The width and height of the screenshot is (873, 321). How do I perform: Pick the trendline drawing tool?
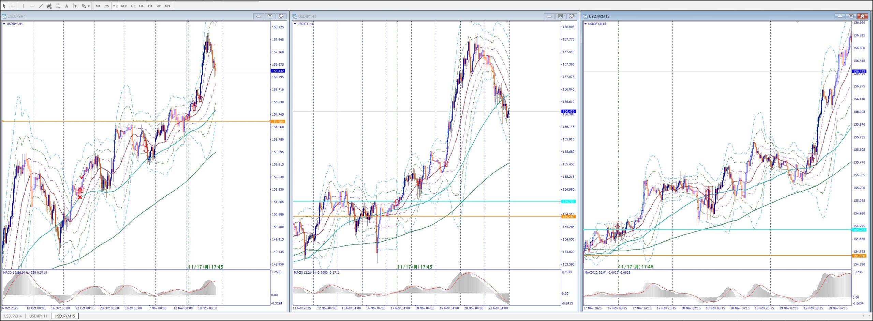(41, 6)
